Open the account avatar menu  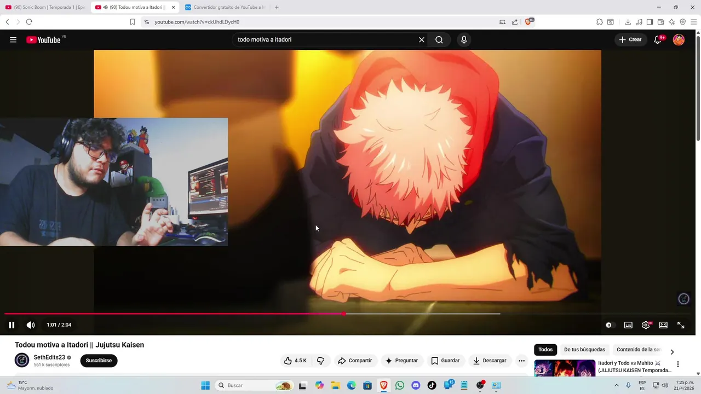point(679,40)
